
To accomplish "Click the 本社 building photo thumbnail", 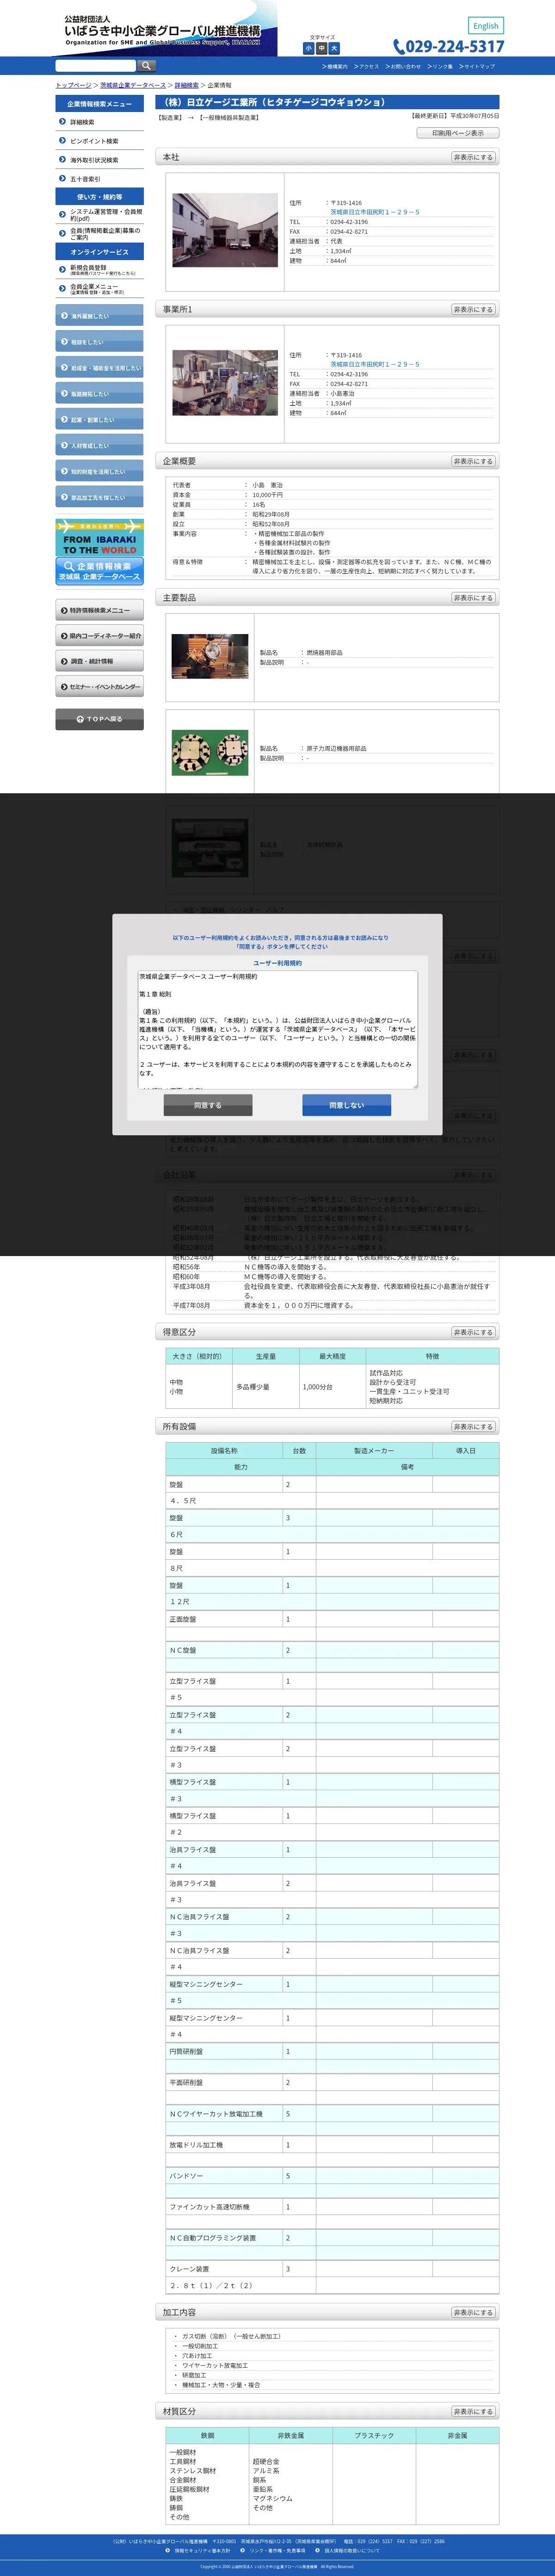I will click(x=225, y=230).
